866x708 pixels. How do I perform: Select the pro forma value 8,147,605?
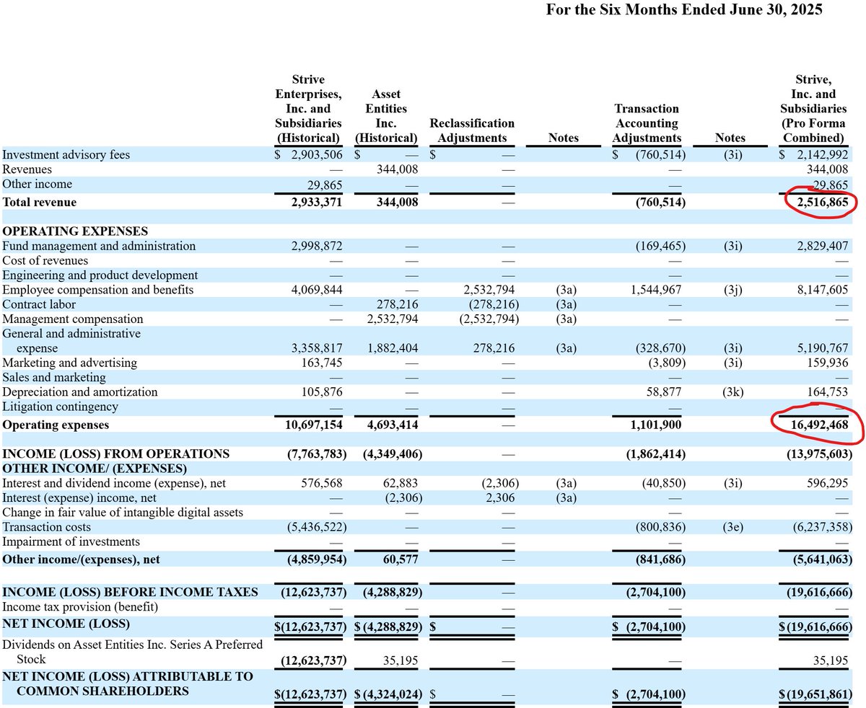click(822, 290)
